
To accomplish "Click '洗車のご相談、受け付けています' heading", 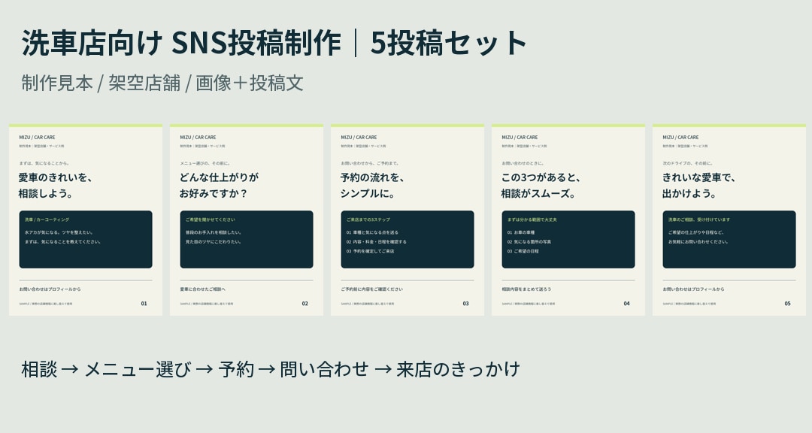I will click(699, 220).
